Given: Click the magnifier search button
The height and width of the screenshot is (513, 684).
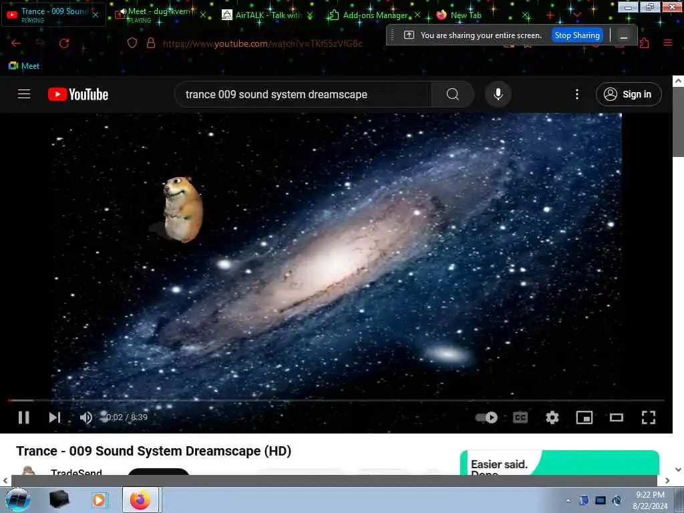Looking at the screenshot, I should (x=453, y=94).
